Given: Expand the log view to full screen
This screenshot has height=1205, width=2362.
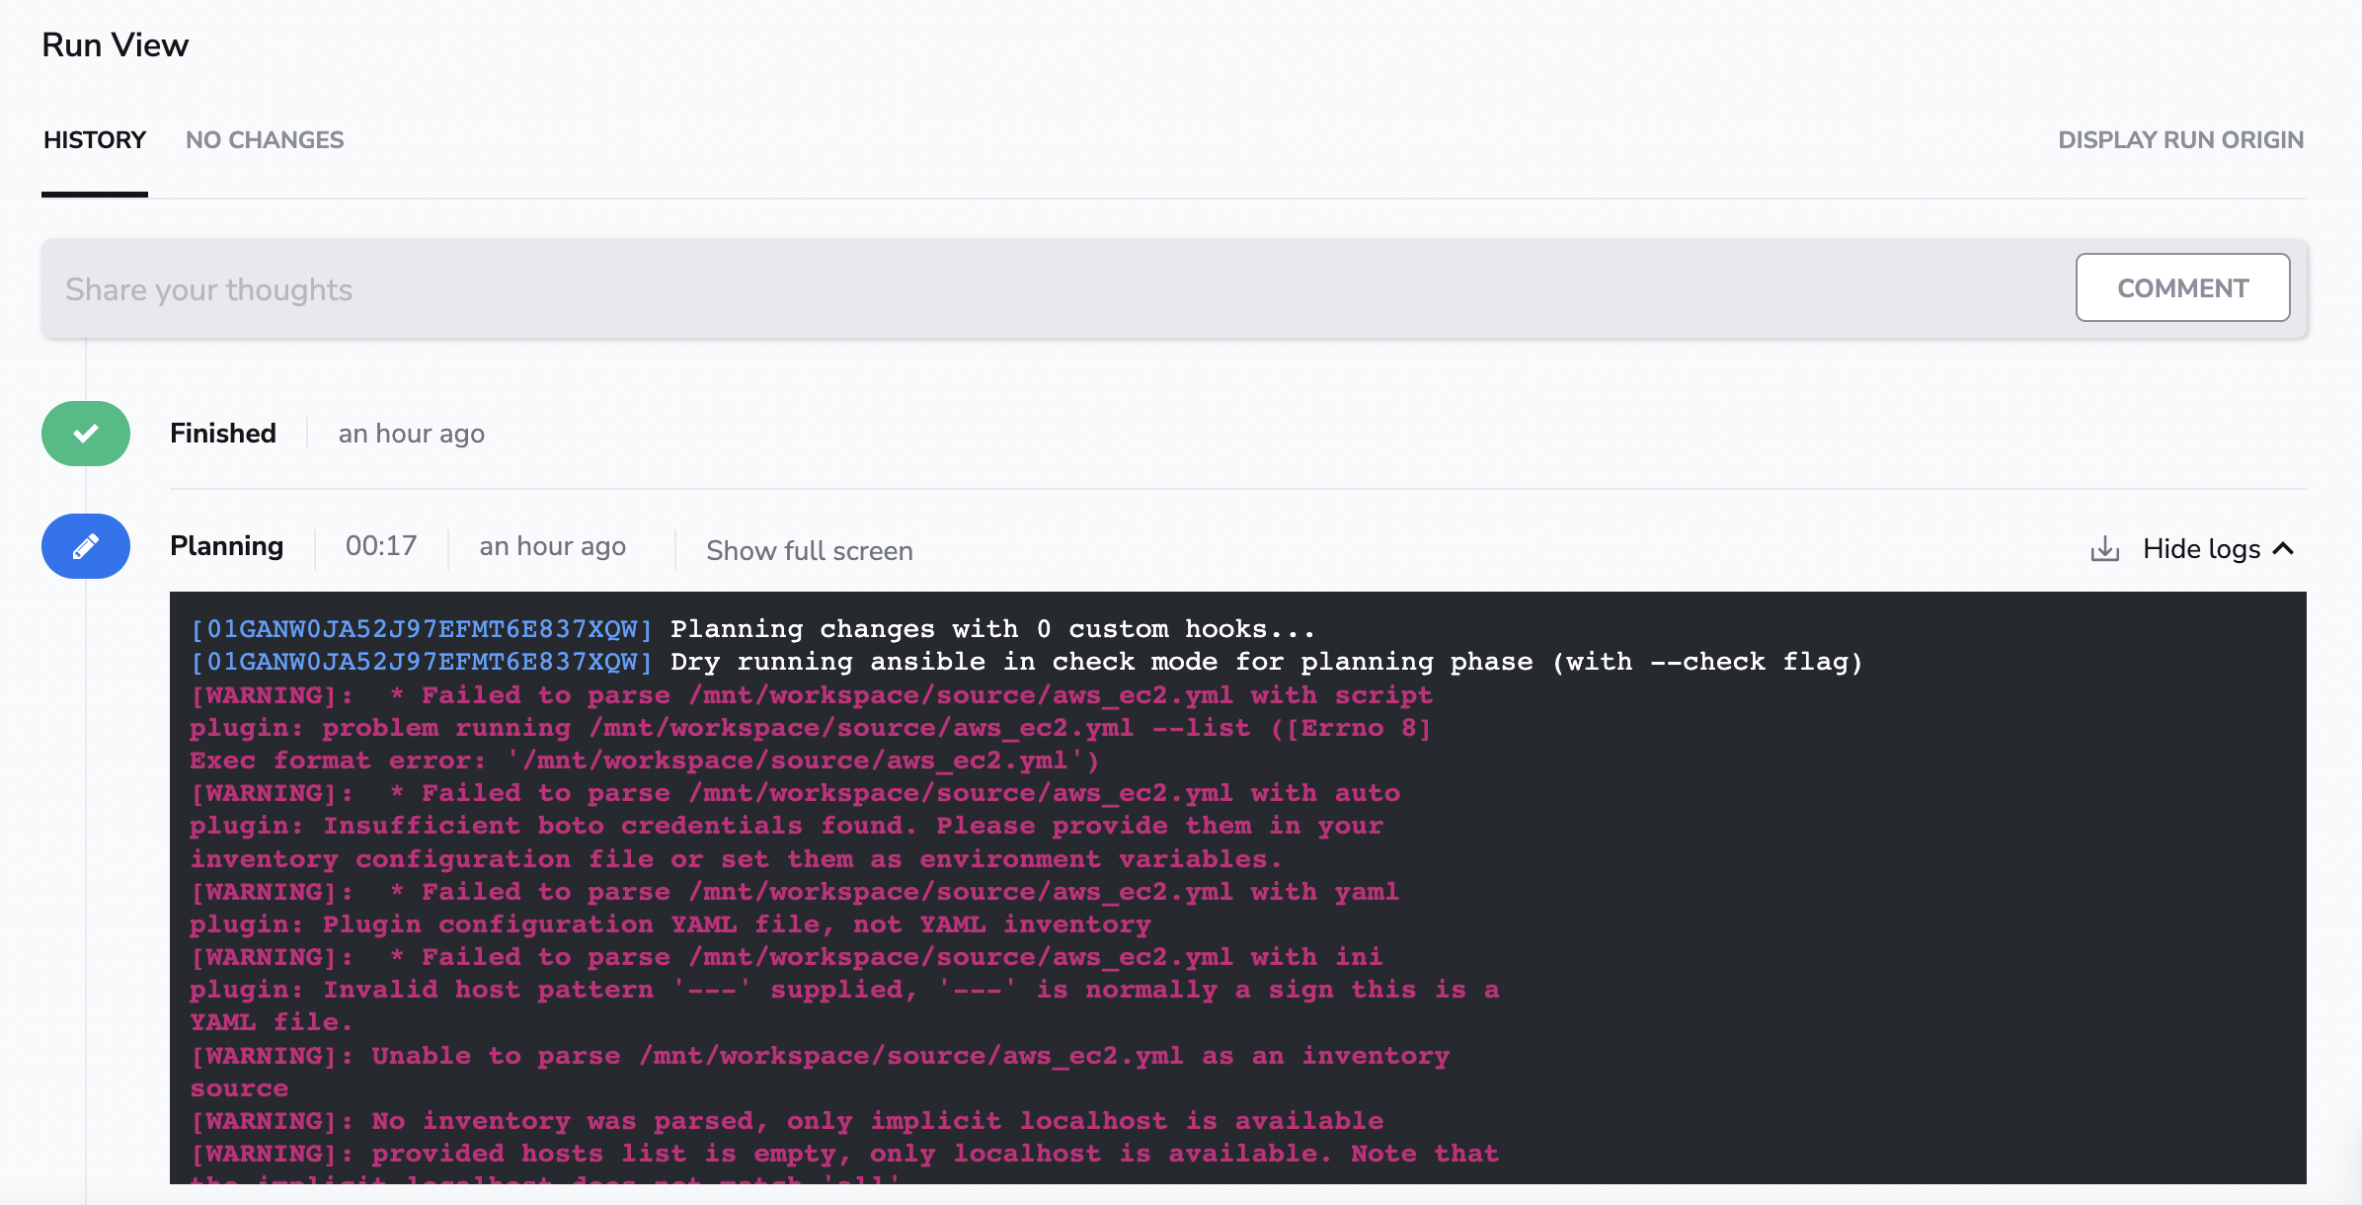Looking at the screenshot, I should (x=809, y=550).
